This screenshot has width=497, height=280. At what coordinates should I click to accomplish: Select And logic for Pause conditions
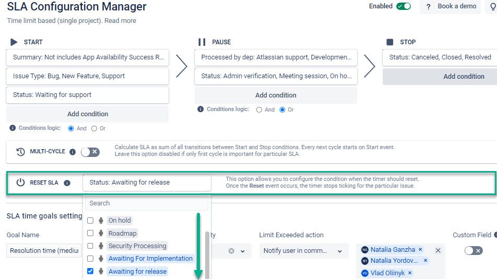click(259, 109)
